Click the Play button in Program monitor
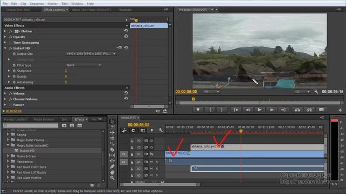 [x=259, y=109]
